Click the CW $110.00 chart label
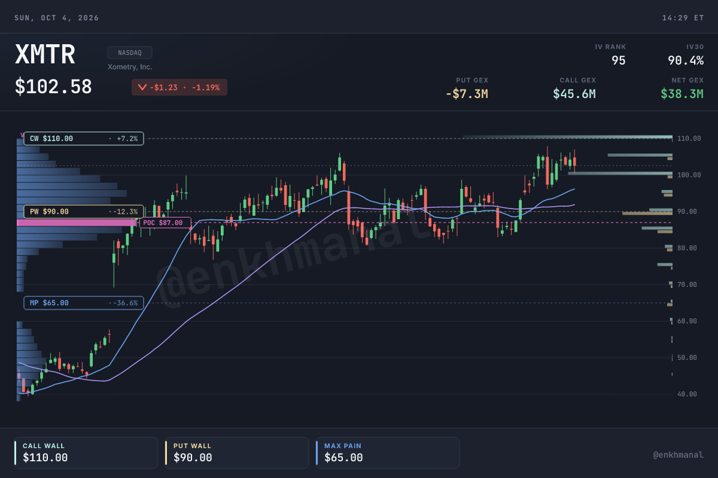This screenshot has height=478, width=718. (84, 139)
